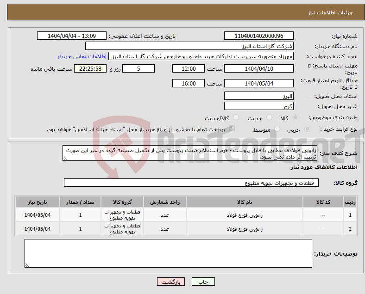365x294 pixels.
Task: Click buyer organization field شرکت گاز استان البرز
Action: [189, 46]
